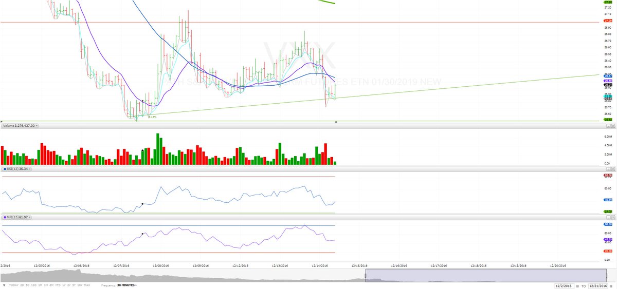Click the black marker on volume bars
The image size is (617, 289).
pos(142,151)
